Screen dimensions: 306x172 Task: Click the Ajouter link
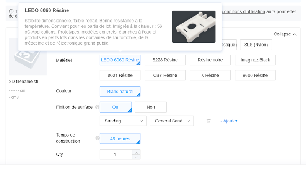(229, 121)
